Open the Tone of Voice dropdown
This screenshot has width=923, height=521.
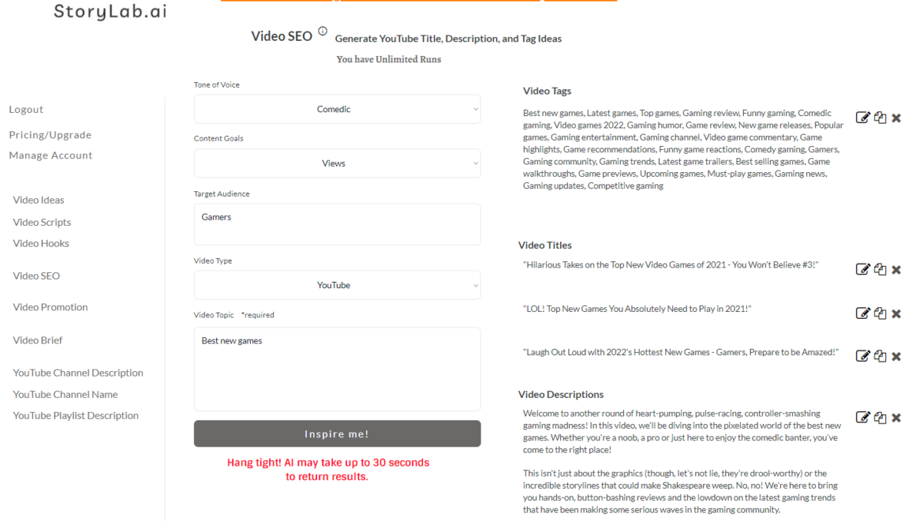tap(337, 108)
